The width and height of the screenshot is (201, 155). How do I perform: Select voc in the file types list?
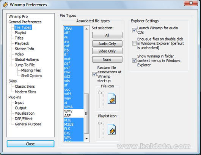click(74, 90)
